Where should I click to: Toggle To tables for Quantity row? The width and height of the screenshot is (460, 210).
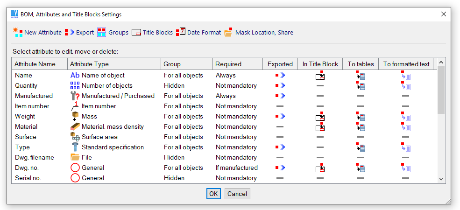pyautogui.click(x=360, y=86)
